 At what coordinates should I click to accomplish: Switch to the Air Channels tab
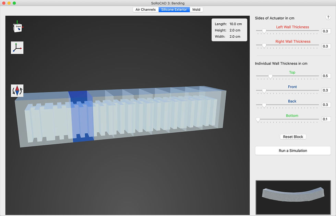point(145,10)
